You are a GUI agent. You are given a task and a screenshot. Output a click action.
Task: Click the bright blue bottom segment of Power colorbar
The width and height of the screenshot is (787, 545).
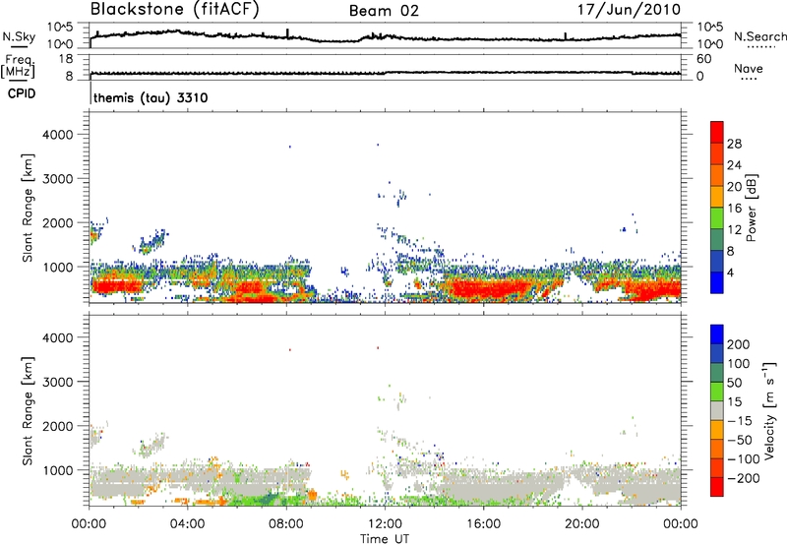pyautogui.click(x=717, y=282)
